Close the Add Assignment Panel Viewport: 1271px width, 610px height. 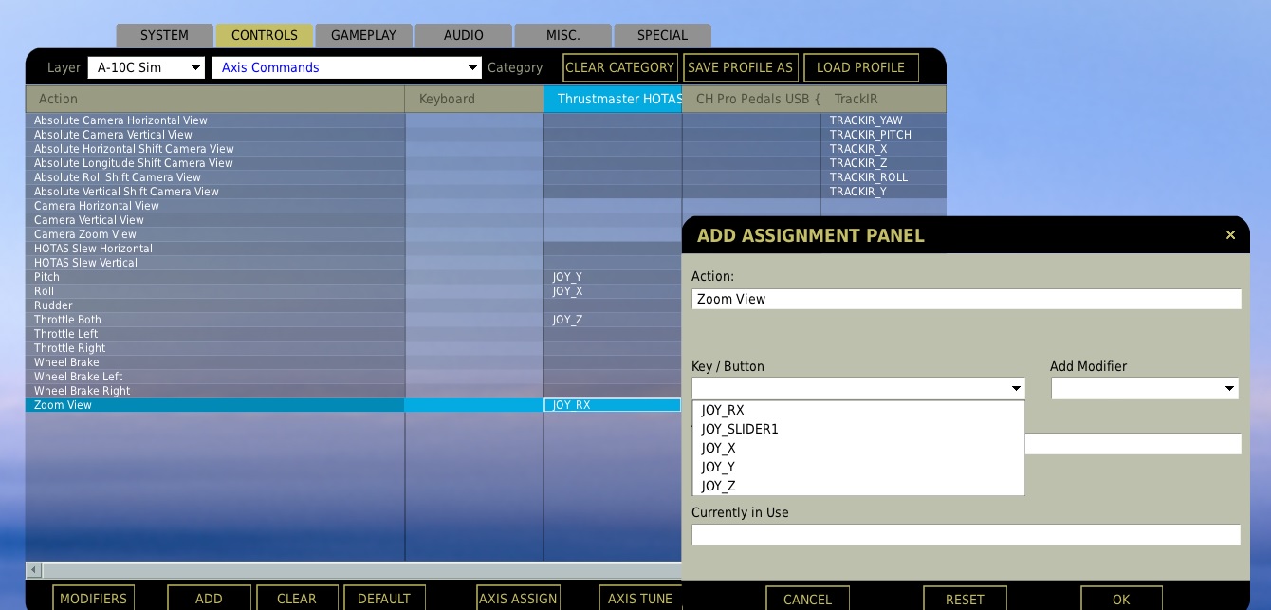point(1230,235)
